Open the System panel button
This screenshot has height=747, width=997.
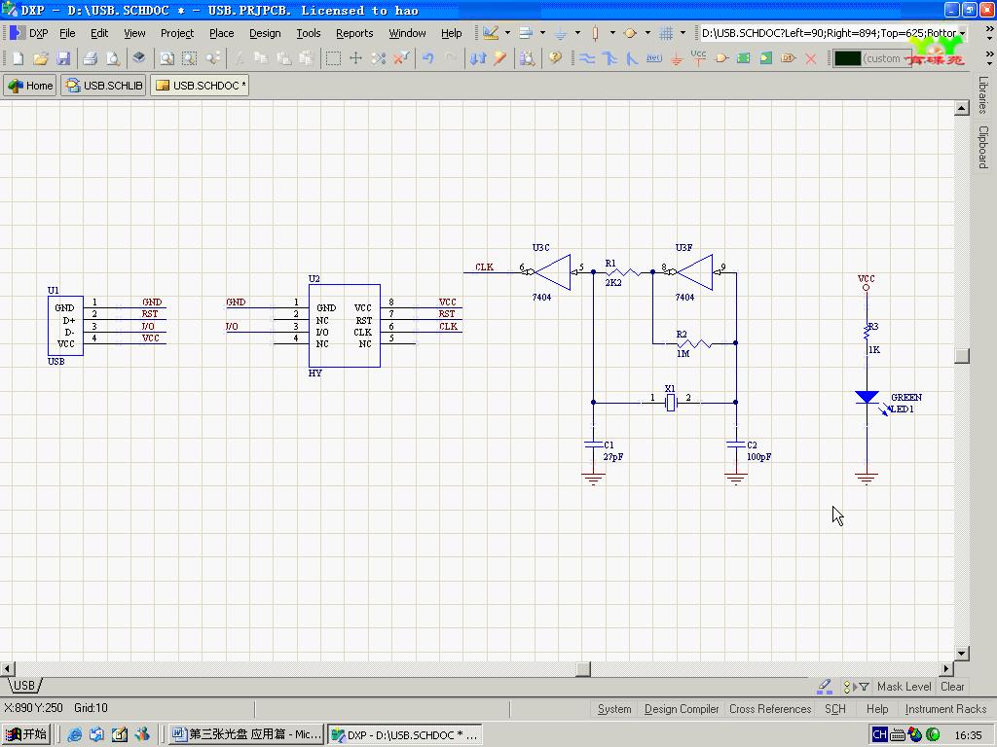pyautogui.click(x=614, y=709)
